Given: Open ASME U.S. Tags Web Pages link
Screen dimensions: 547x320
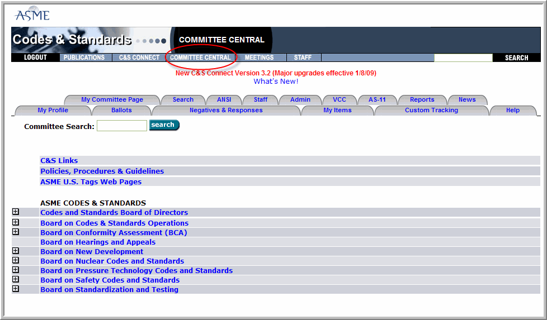Looking at the screenshot, I should (91, 182).
